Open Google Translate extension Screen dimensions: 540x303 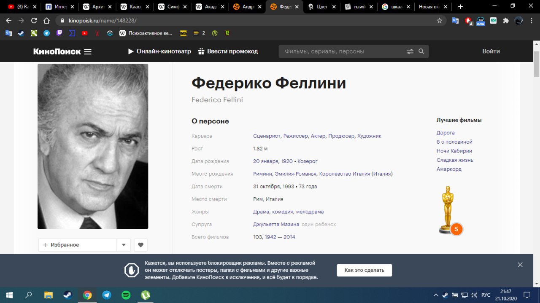(x=455, y=21)
